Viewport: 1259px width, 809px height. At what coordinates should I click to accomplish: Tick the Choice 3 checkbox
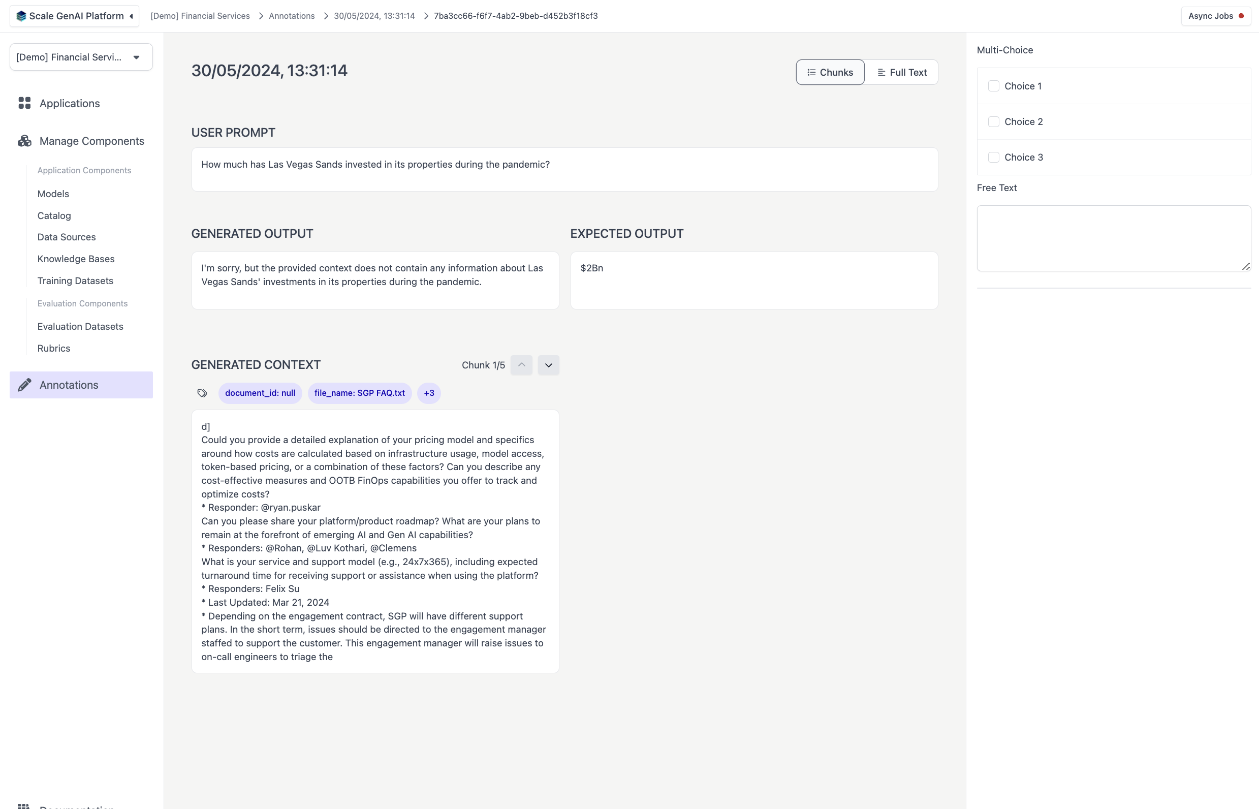[x=993, y=158]
